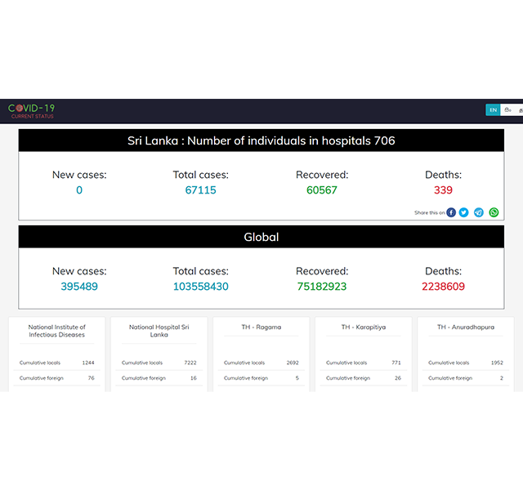The width and height of the screenshot is (523, 490).
Task: Share this on WhatsApp icon
Action: [494, 212]
